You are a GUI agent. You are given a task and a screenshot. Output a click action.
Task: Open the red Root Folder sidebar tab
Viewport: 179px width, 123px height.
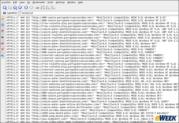[x=3, y=43]
